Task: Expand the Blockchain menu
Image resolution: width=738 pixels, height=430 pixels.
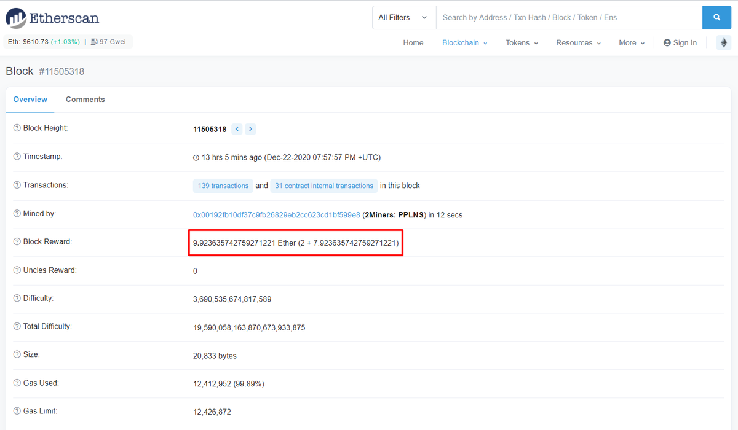Action: pos(465,43)
